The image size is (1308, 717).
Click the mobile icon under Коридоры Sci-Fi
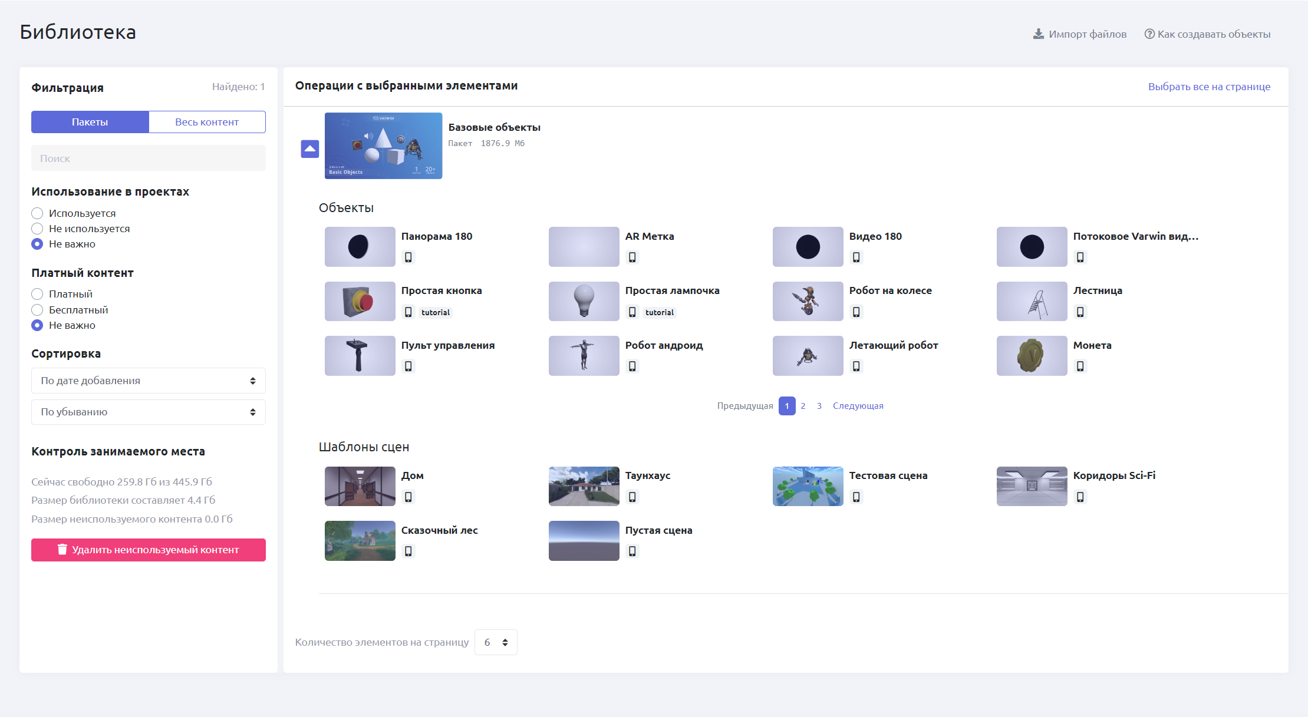tap(1080, 497)
